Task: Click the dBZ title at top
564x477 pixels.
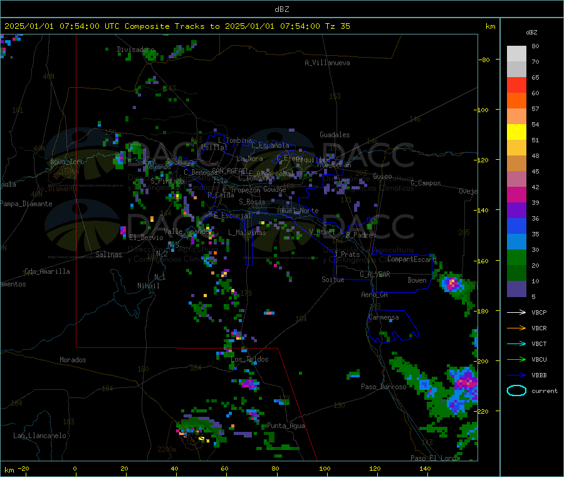Action: click(x=281, y=9)
